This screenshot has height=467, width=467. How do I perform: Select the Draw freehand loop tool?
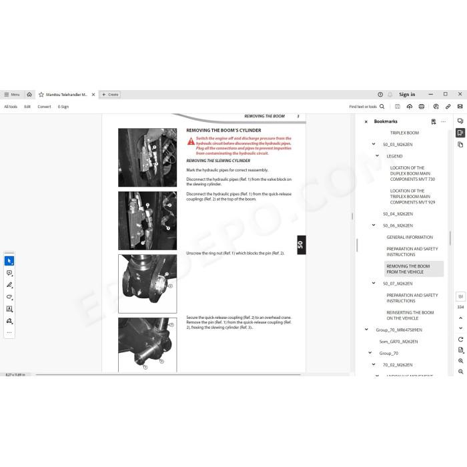click(9, 297)
